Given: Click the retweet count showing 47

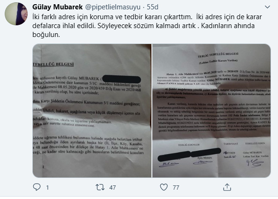Looking at the screenshot, I should pyautogui.click(x=113, y=187).
